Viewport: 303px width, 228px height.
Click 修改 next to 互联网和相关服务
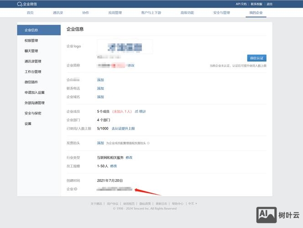click(129, 157)
